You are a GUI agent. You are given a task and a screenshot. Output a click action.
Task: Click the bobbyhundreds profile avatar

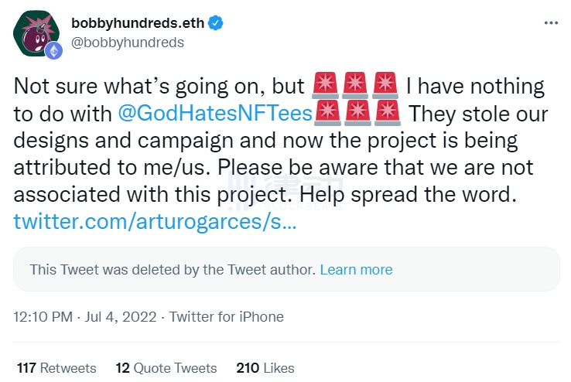(x=36, y=32)
